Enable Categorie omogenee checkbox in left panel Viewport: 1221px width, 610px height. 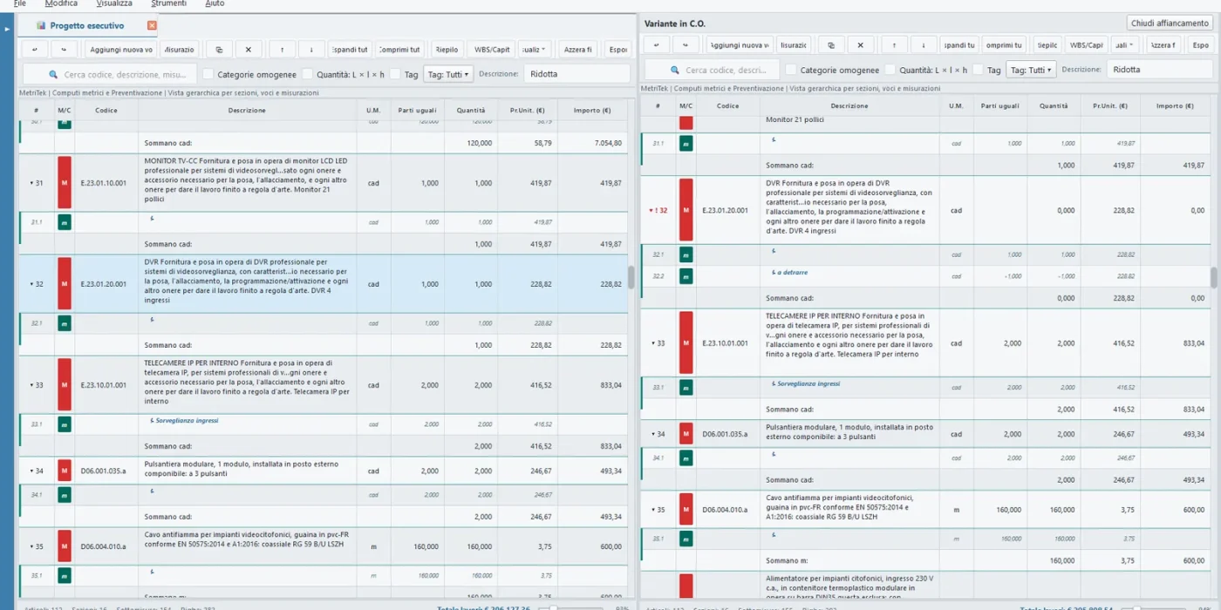pos(208,75)
